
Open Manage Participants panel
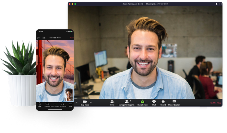(x=127, y=102)
